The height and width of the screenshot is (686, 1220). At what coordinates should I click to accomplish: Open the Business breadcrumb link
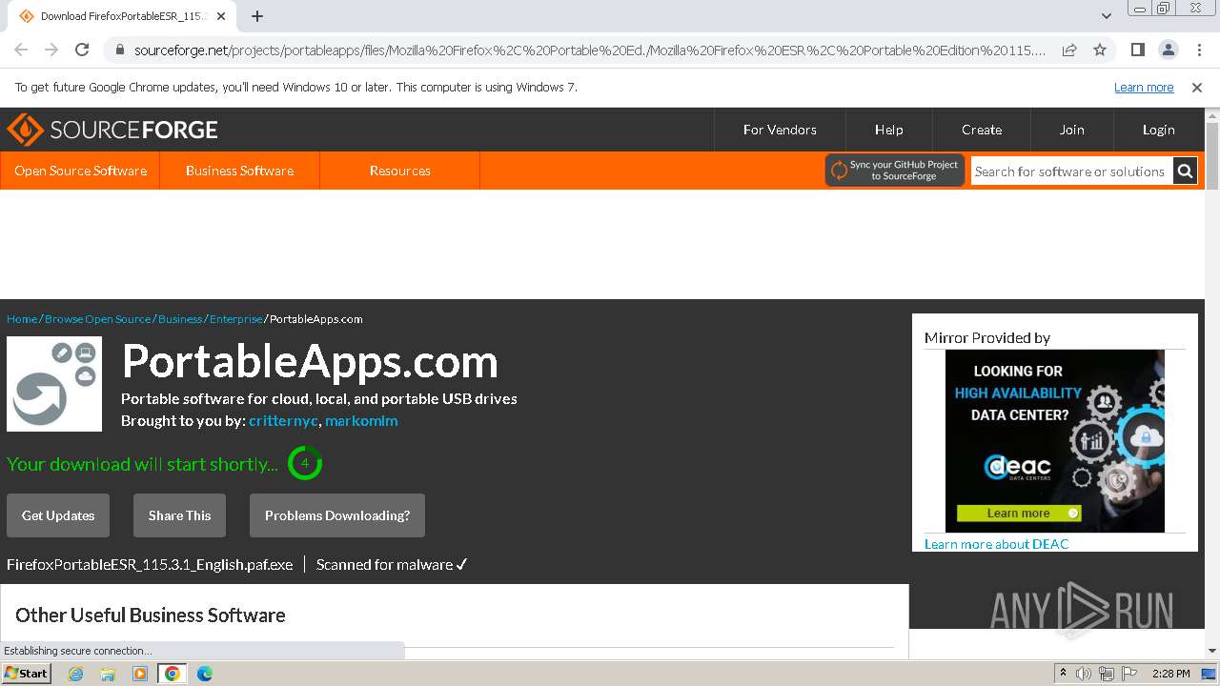click(x=180, y=319)
